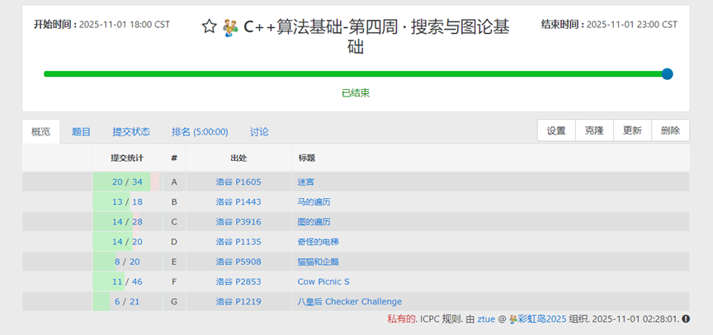This screenshot has height=335, width=713.
Task: Open the 排名 (5:00:00) tab
Action: pos(200,131)
